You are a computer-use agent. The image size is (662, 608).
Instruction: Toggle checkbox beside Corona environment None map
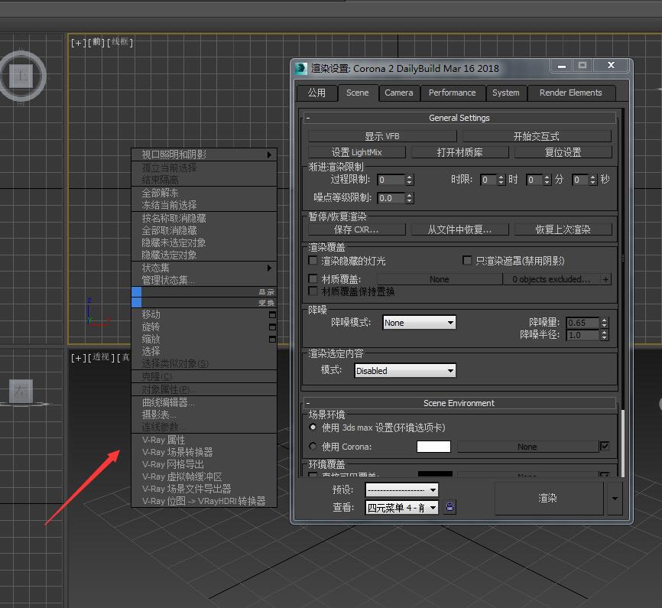[605, 446]
